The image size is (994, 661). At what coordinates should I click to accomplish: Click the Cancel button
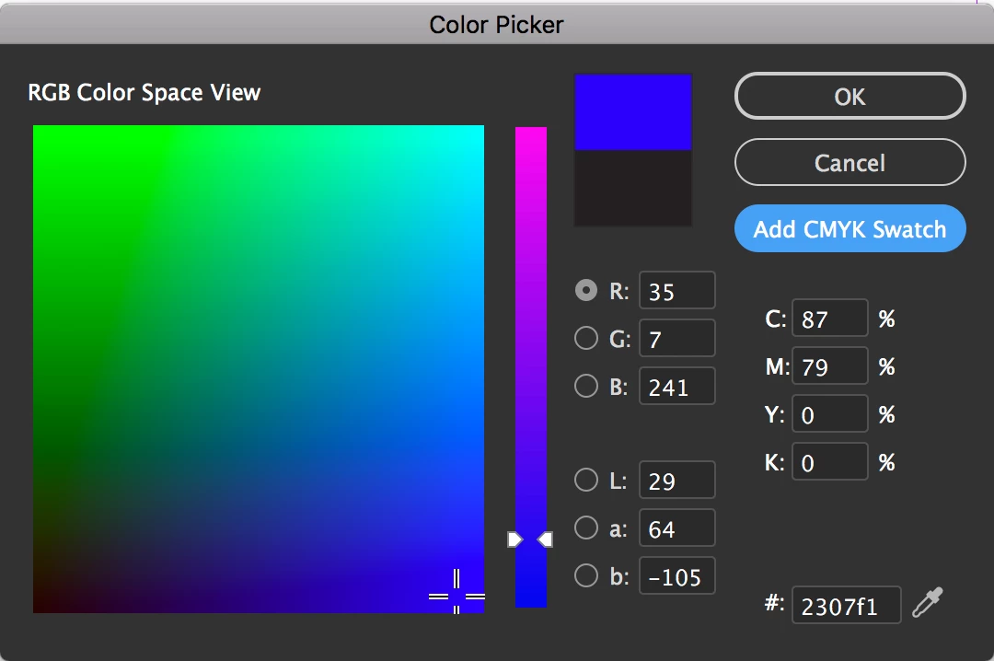[850, 163]
